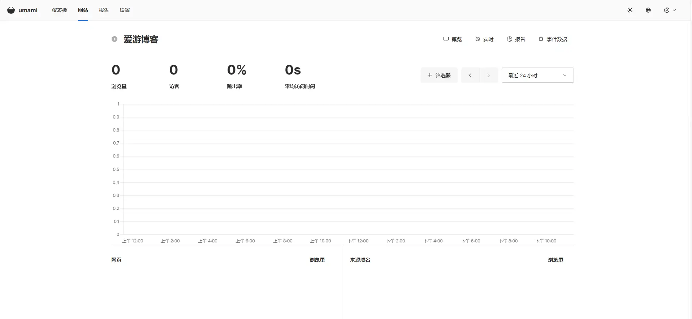Click the 网页 table header

coord(116,260)
